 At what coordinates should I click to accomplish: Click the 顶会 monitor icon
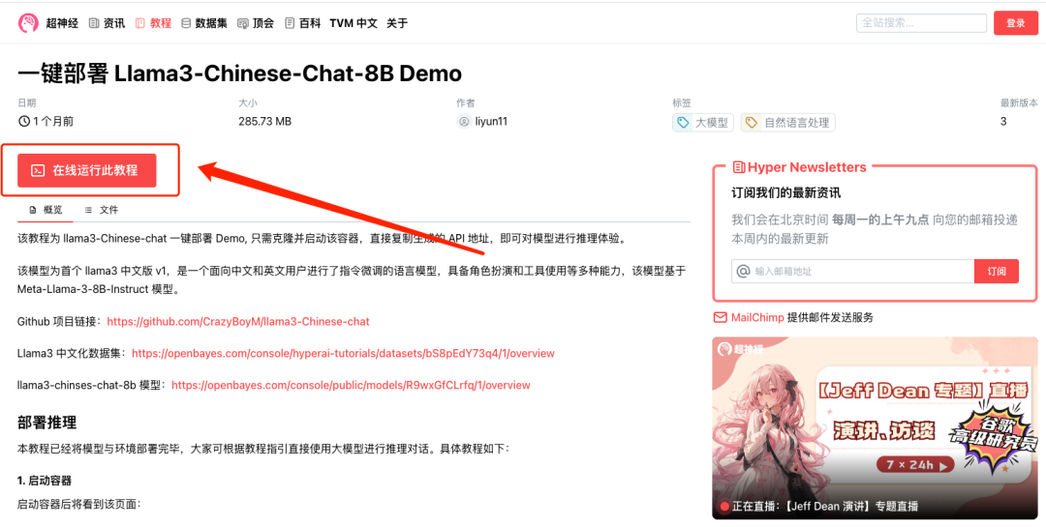coord(243,23)
